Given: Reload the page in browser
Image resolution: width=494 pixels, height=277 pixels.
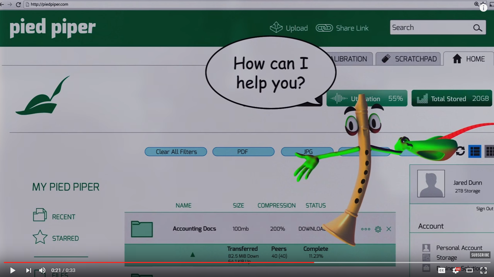Looking at the screenshot, I should [18, 4].
